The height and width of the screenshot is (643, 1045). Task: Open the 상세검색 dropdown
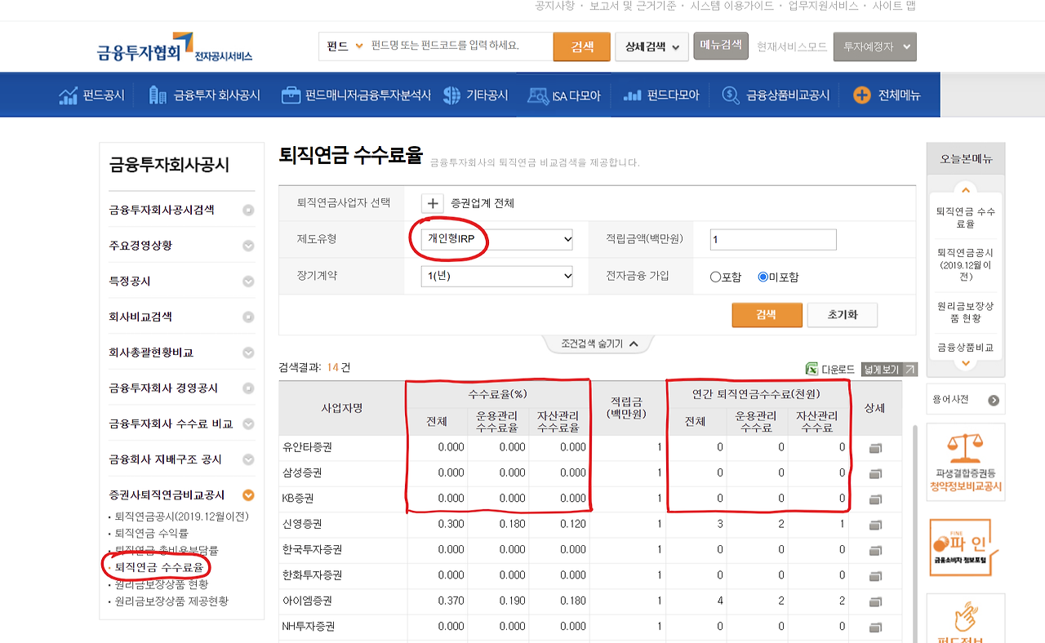click(651, 47)
